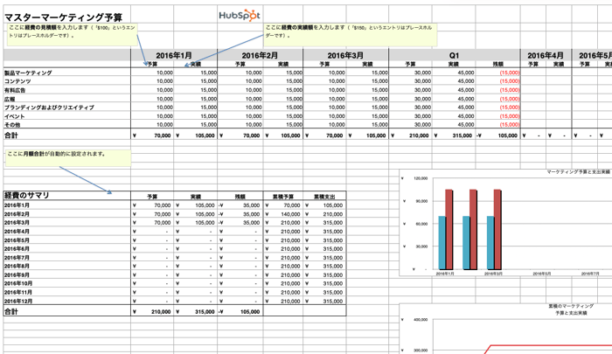612x354 pixels.
Task: Select the 累積予算 column header
Action: coord(282,197)
